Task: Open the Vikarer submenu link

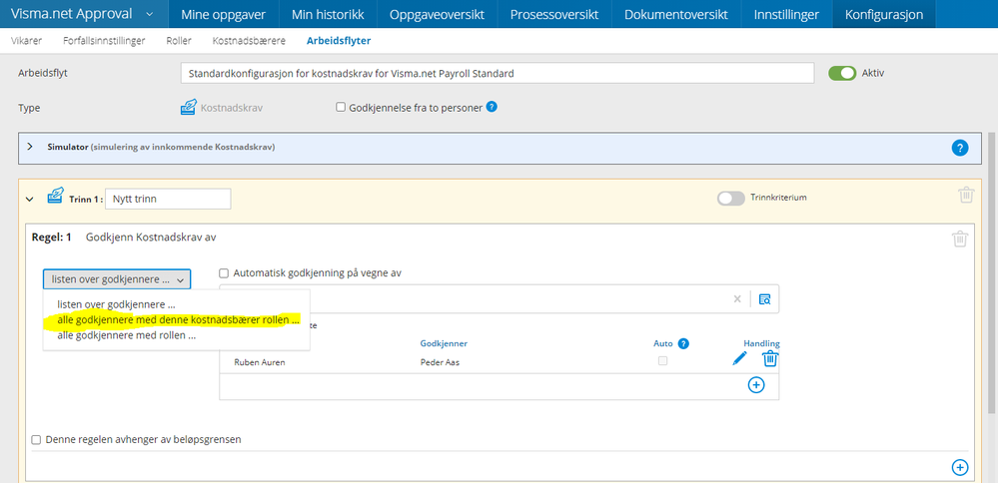Action: [x=27, y=41]
